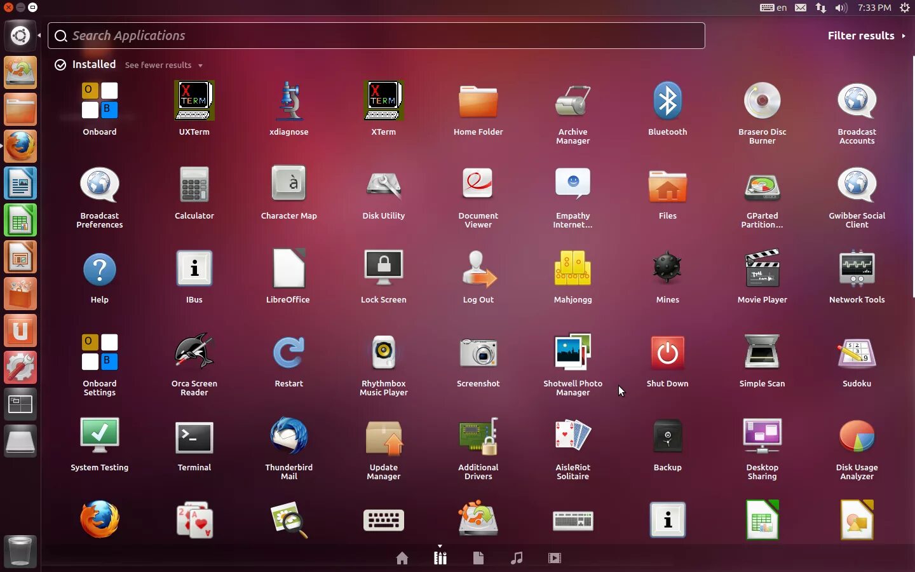Open Network Tools

pos(857,269)
